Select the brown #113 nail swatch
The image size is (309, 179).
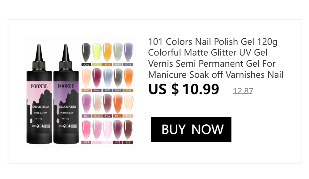pyautogui.click(x=128, y=130)
